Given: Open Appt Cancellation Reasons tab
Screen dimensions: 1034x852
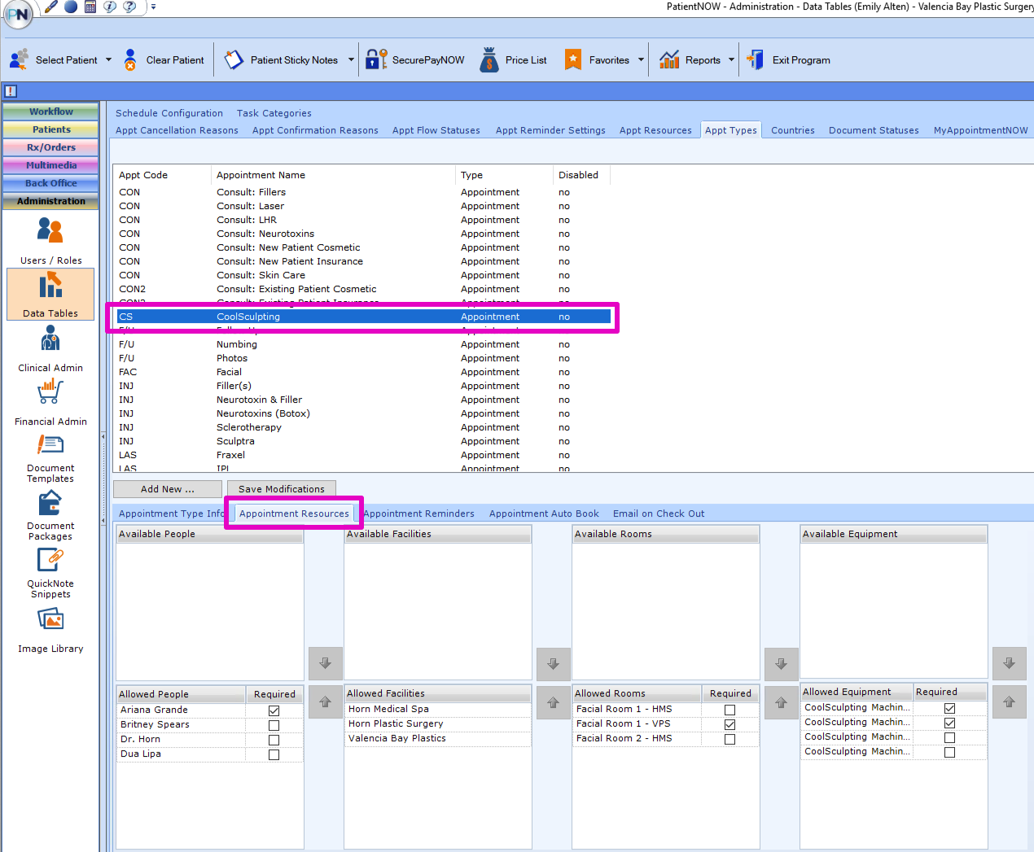Looking at the screenshot, I should coord(177,130).
